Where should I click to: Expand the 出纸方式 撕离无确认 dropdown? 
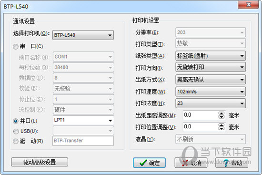(x=211, y=80)
